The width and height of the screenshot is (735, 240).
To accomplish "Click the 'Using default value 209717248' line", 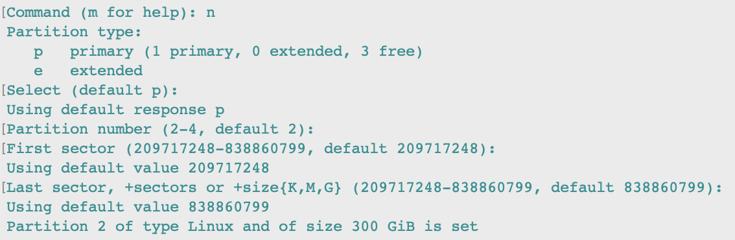I will pyautogui.click(x=138, y=168).
